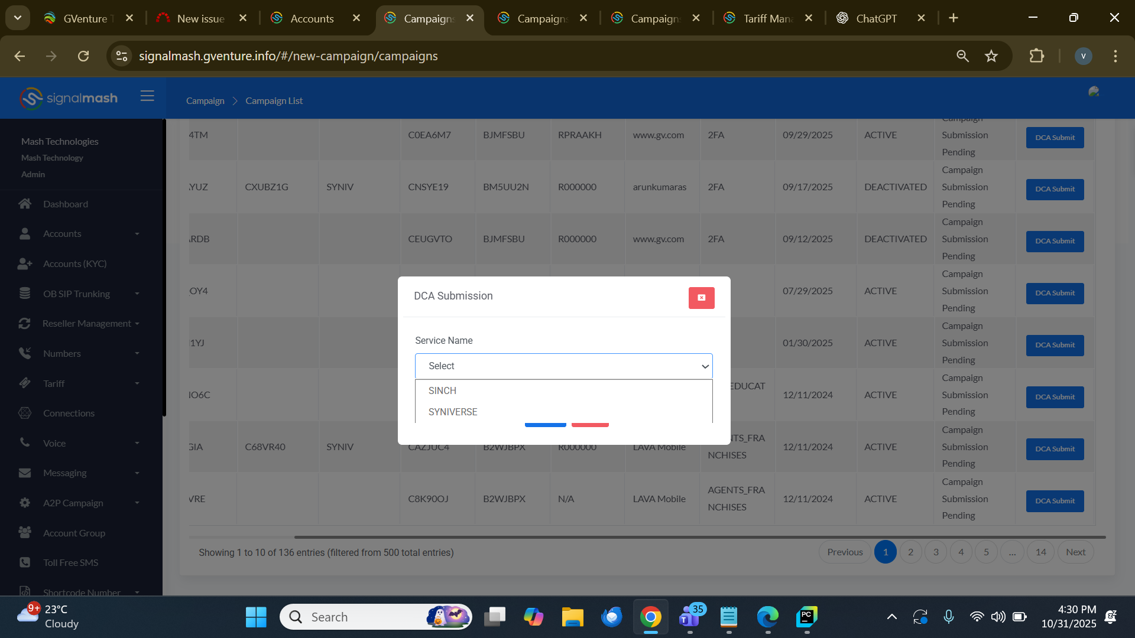Open Microsoft Teams from the taskbar
The height and width of the screenshot is (638, 1135).
(x=689, y=617)
